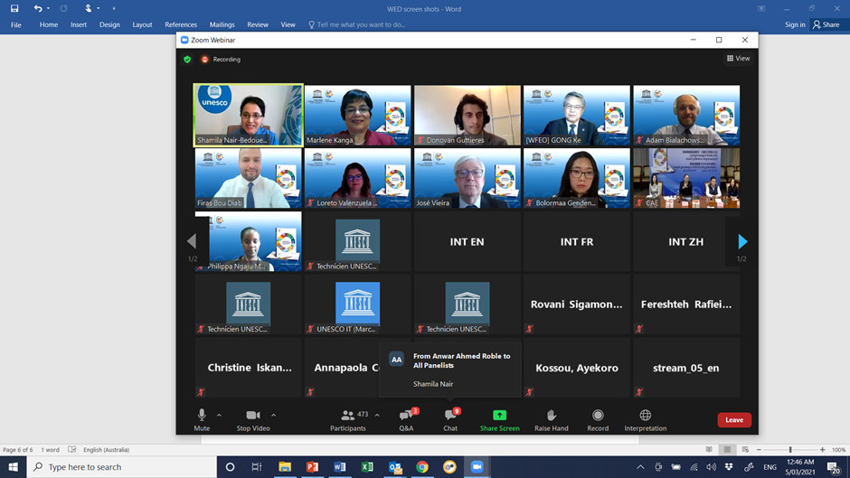Expand audio options arrow beside Mute

[x=219, y=415]
